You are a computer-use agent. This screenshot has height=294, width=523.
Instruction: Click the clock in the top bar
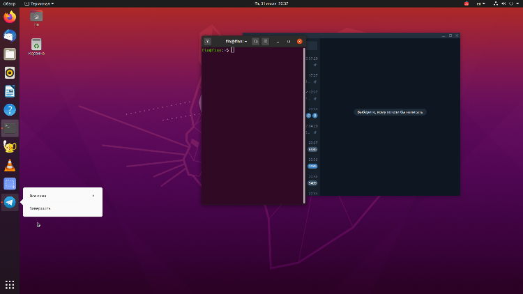[x=261, y=3]
